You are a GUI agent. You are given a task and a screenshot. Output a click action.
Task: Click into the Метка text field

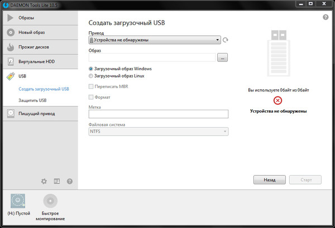pyautogui.click(x=159, y=114)
